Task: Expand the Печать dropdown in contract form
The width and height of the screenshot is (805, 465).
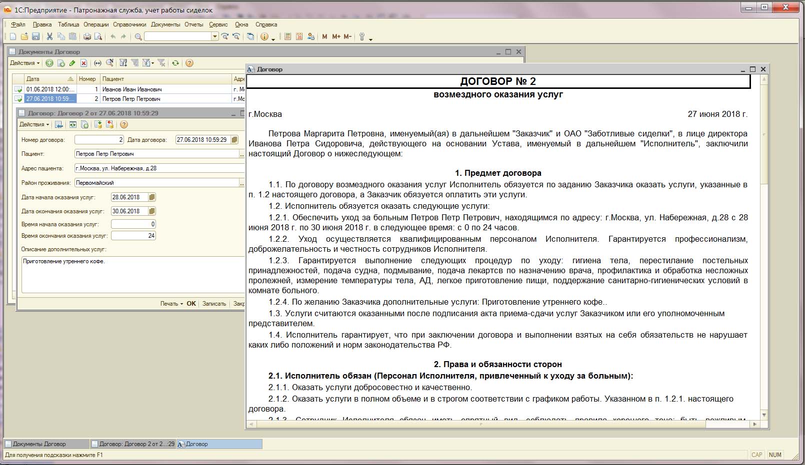Action: [171, 304]
